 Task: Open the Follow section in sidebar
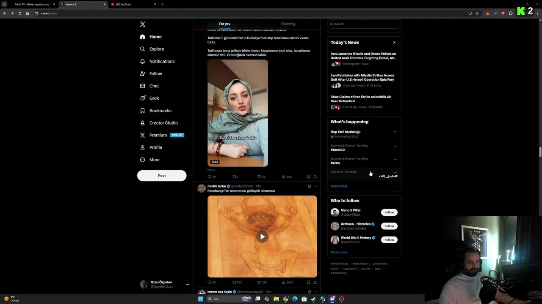click(x=151, y=73)
